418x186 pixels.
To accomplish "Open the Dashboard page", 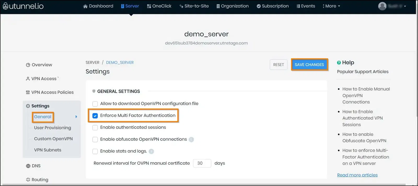I will [x=98, y=6].
